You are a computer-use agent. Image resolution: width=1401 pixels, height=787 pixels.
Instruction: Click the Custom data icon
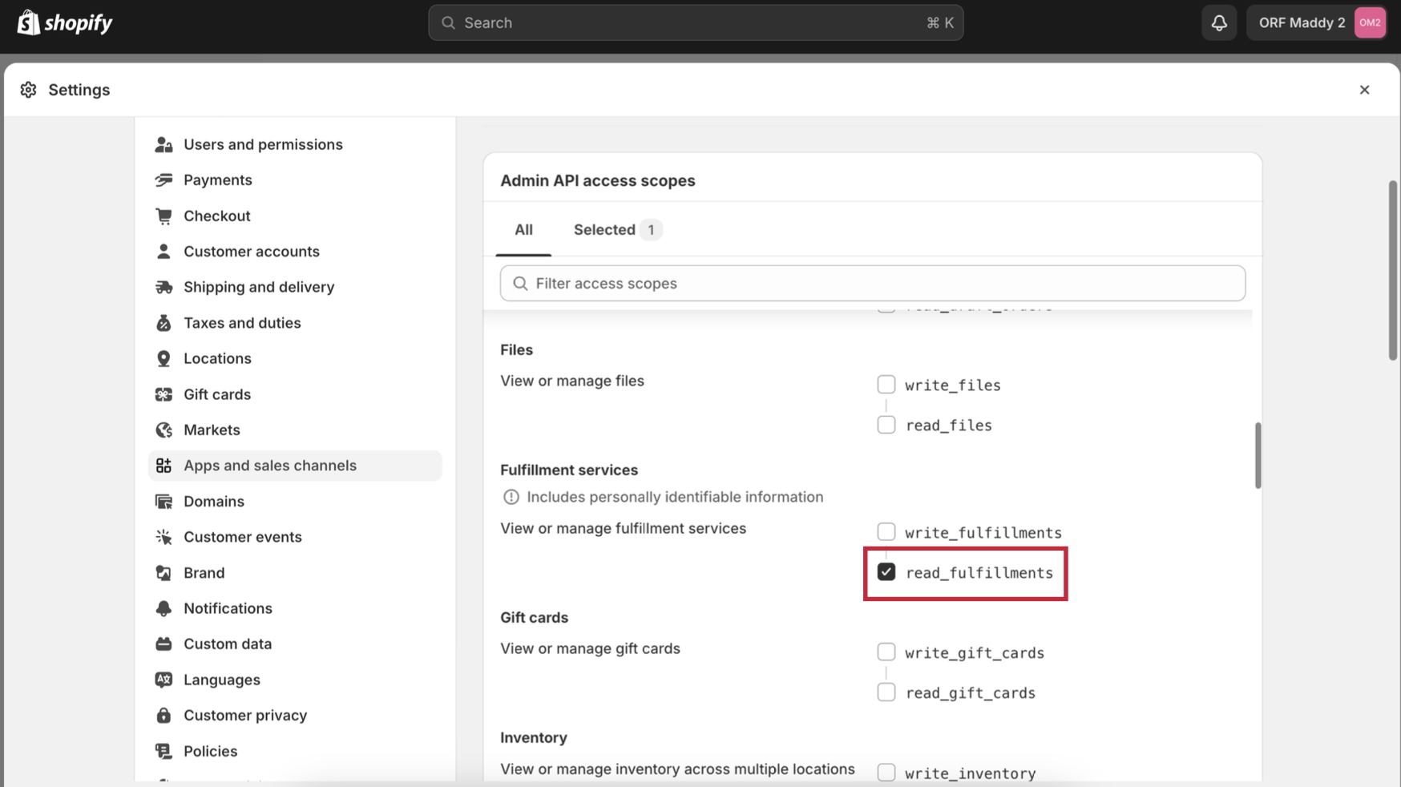pyautogui.click(x=164, y=644)
